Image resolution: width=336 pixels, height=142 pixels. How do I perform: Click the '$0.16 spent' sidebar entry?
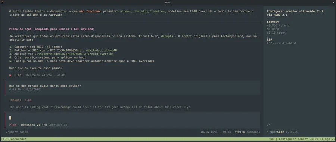coord(276,33)
